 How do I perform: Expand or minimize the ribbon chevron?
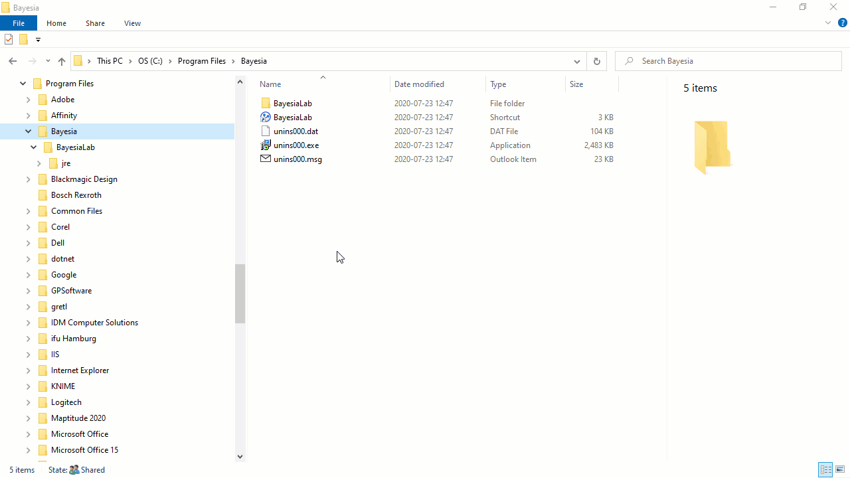(x=828, y=23)
